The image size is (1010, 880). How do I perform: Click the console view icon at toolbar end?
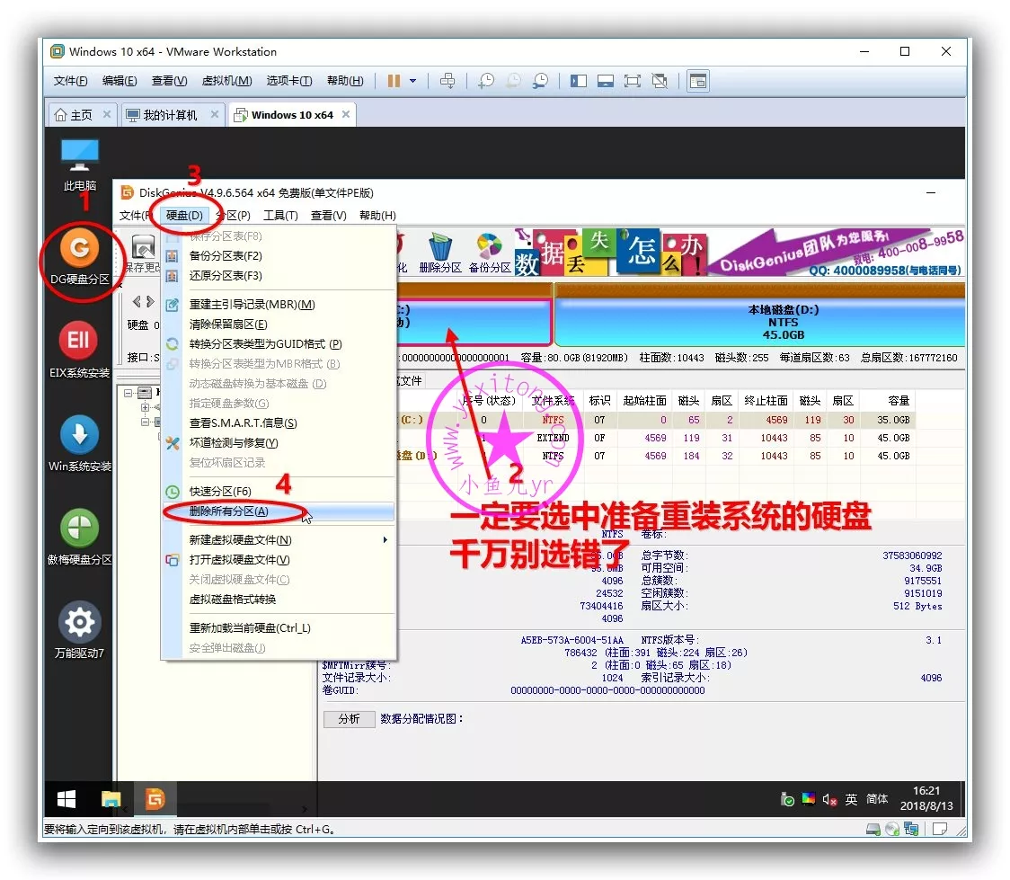pos(698,81)
